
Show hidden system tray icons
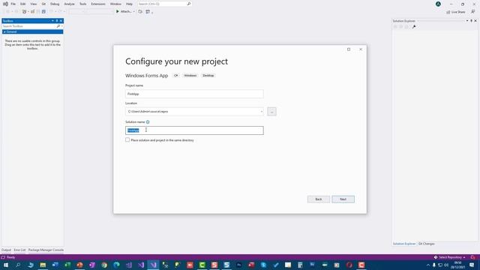point(428,265)
